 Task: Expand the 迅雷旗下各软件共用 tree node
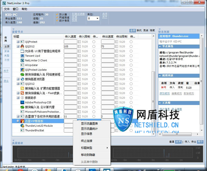[18, 116]
